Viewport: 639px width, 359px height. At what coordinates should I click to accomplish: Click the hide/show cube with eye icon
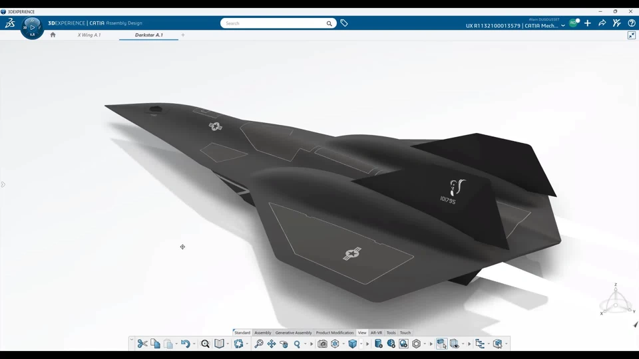pos(455,344)
